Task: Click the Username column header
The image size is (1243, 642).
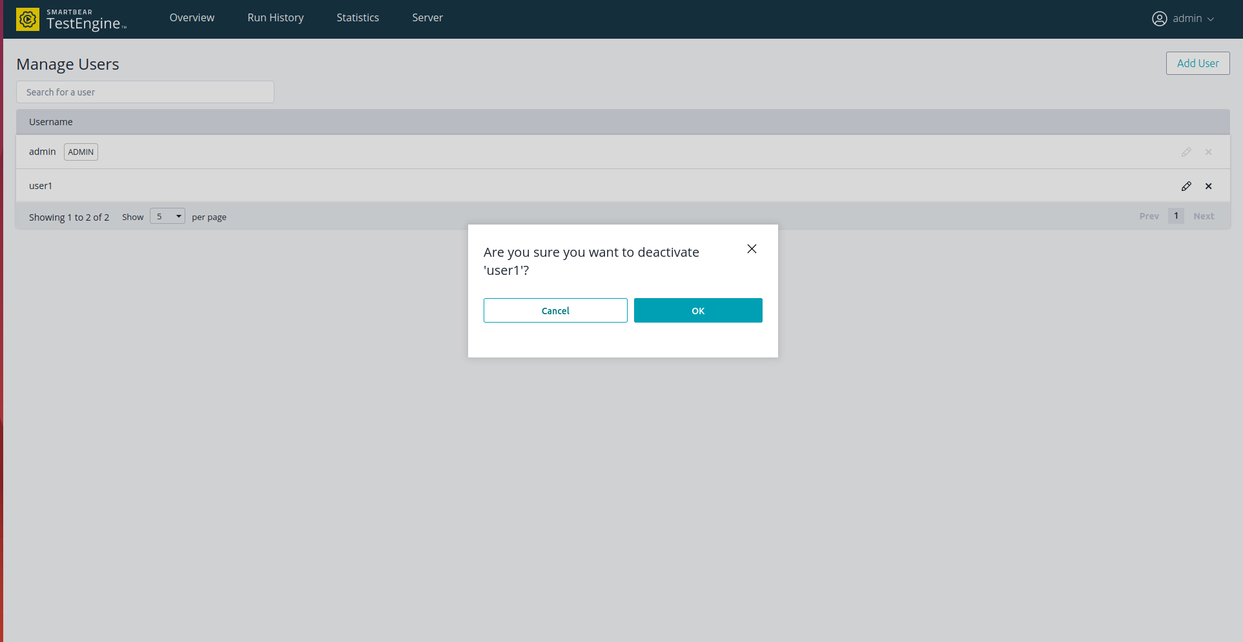Action: click(51, 122)
